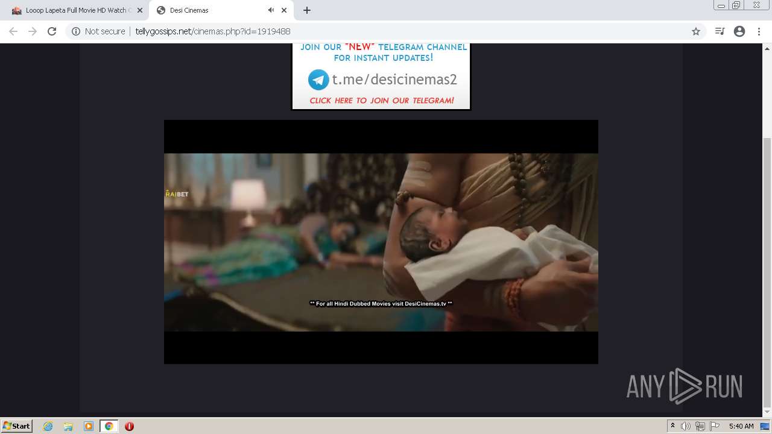Show hidden system tray icons
The image size is (772, 434).
(x=672, y=426)
